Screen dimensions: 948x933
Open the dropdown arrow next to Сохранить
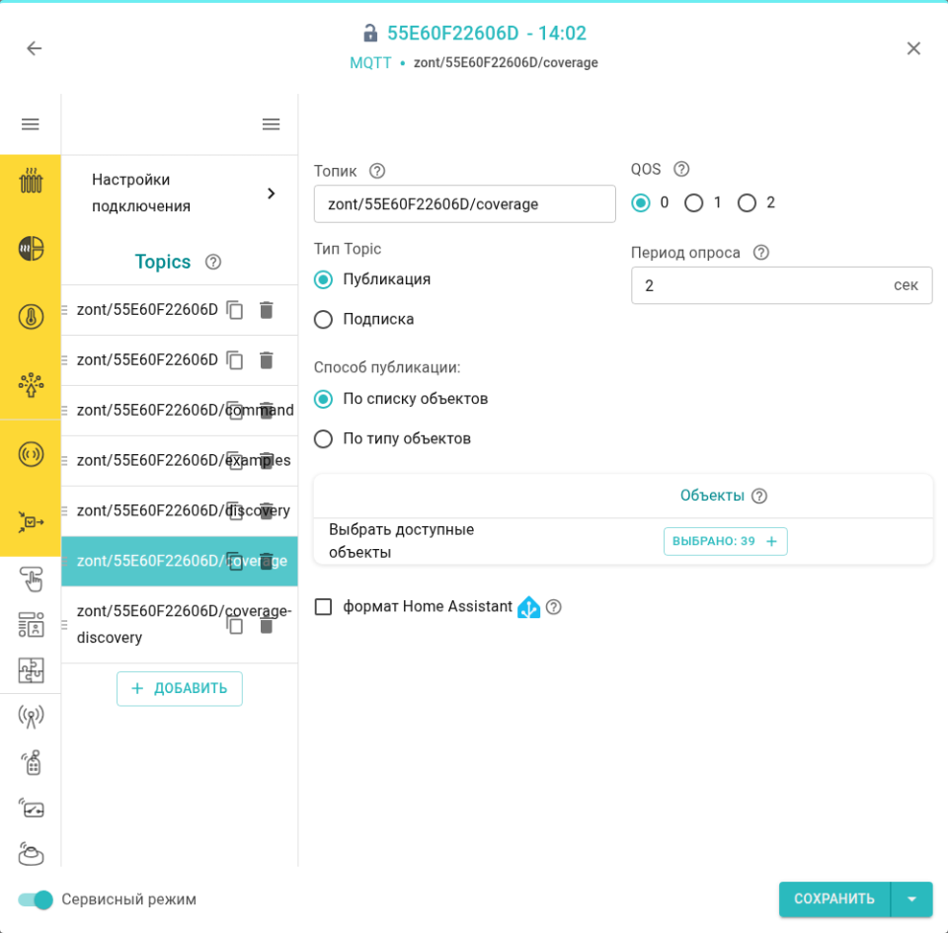[911, 899]
